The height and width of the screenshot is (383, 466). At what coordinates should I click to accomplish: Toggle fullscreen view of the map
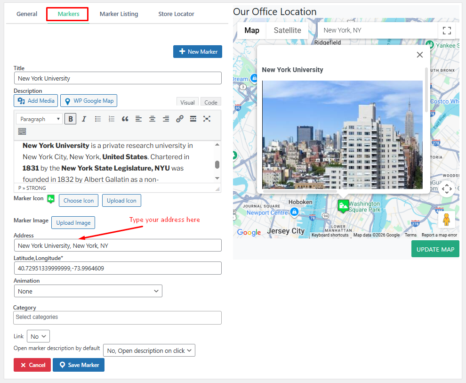click(x=447, y=30)
